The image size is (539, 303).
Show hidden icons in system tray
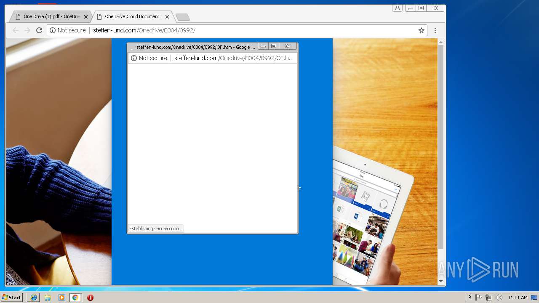click(470, 298)
